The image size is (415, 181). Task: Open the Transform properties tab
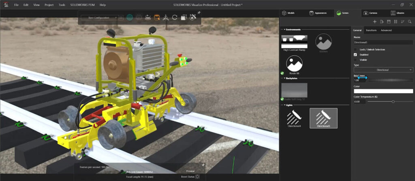coord(371,30)
